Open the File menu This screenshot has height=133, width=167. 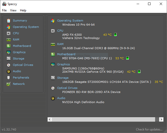[4, 10]
